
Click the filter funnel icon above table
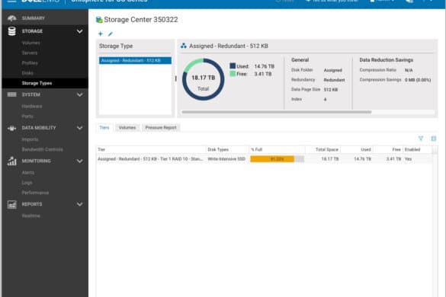421,139
